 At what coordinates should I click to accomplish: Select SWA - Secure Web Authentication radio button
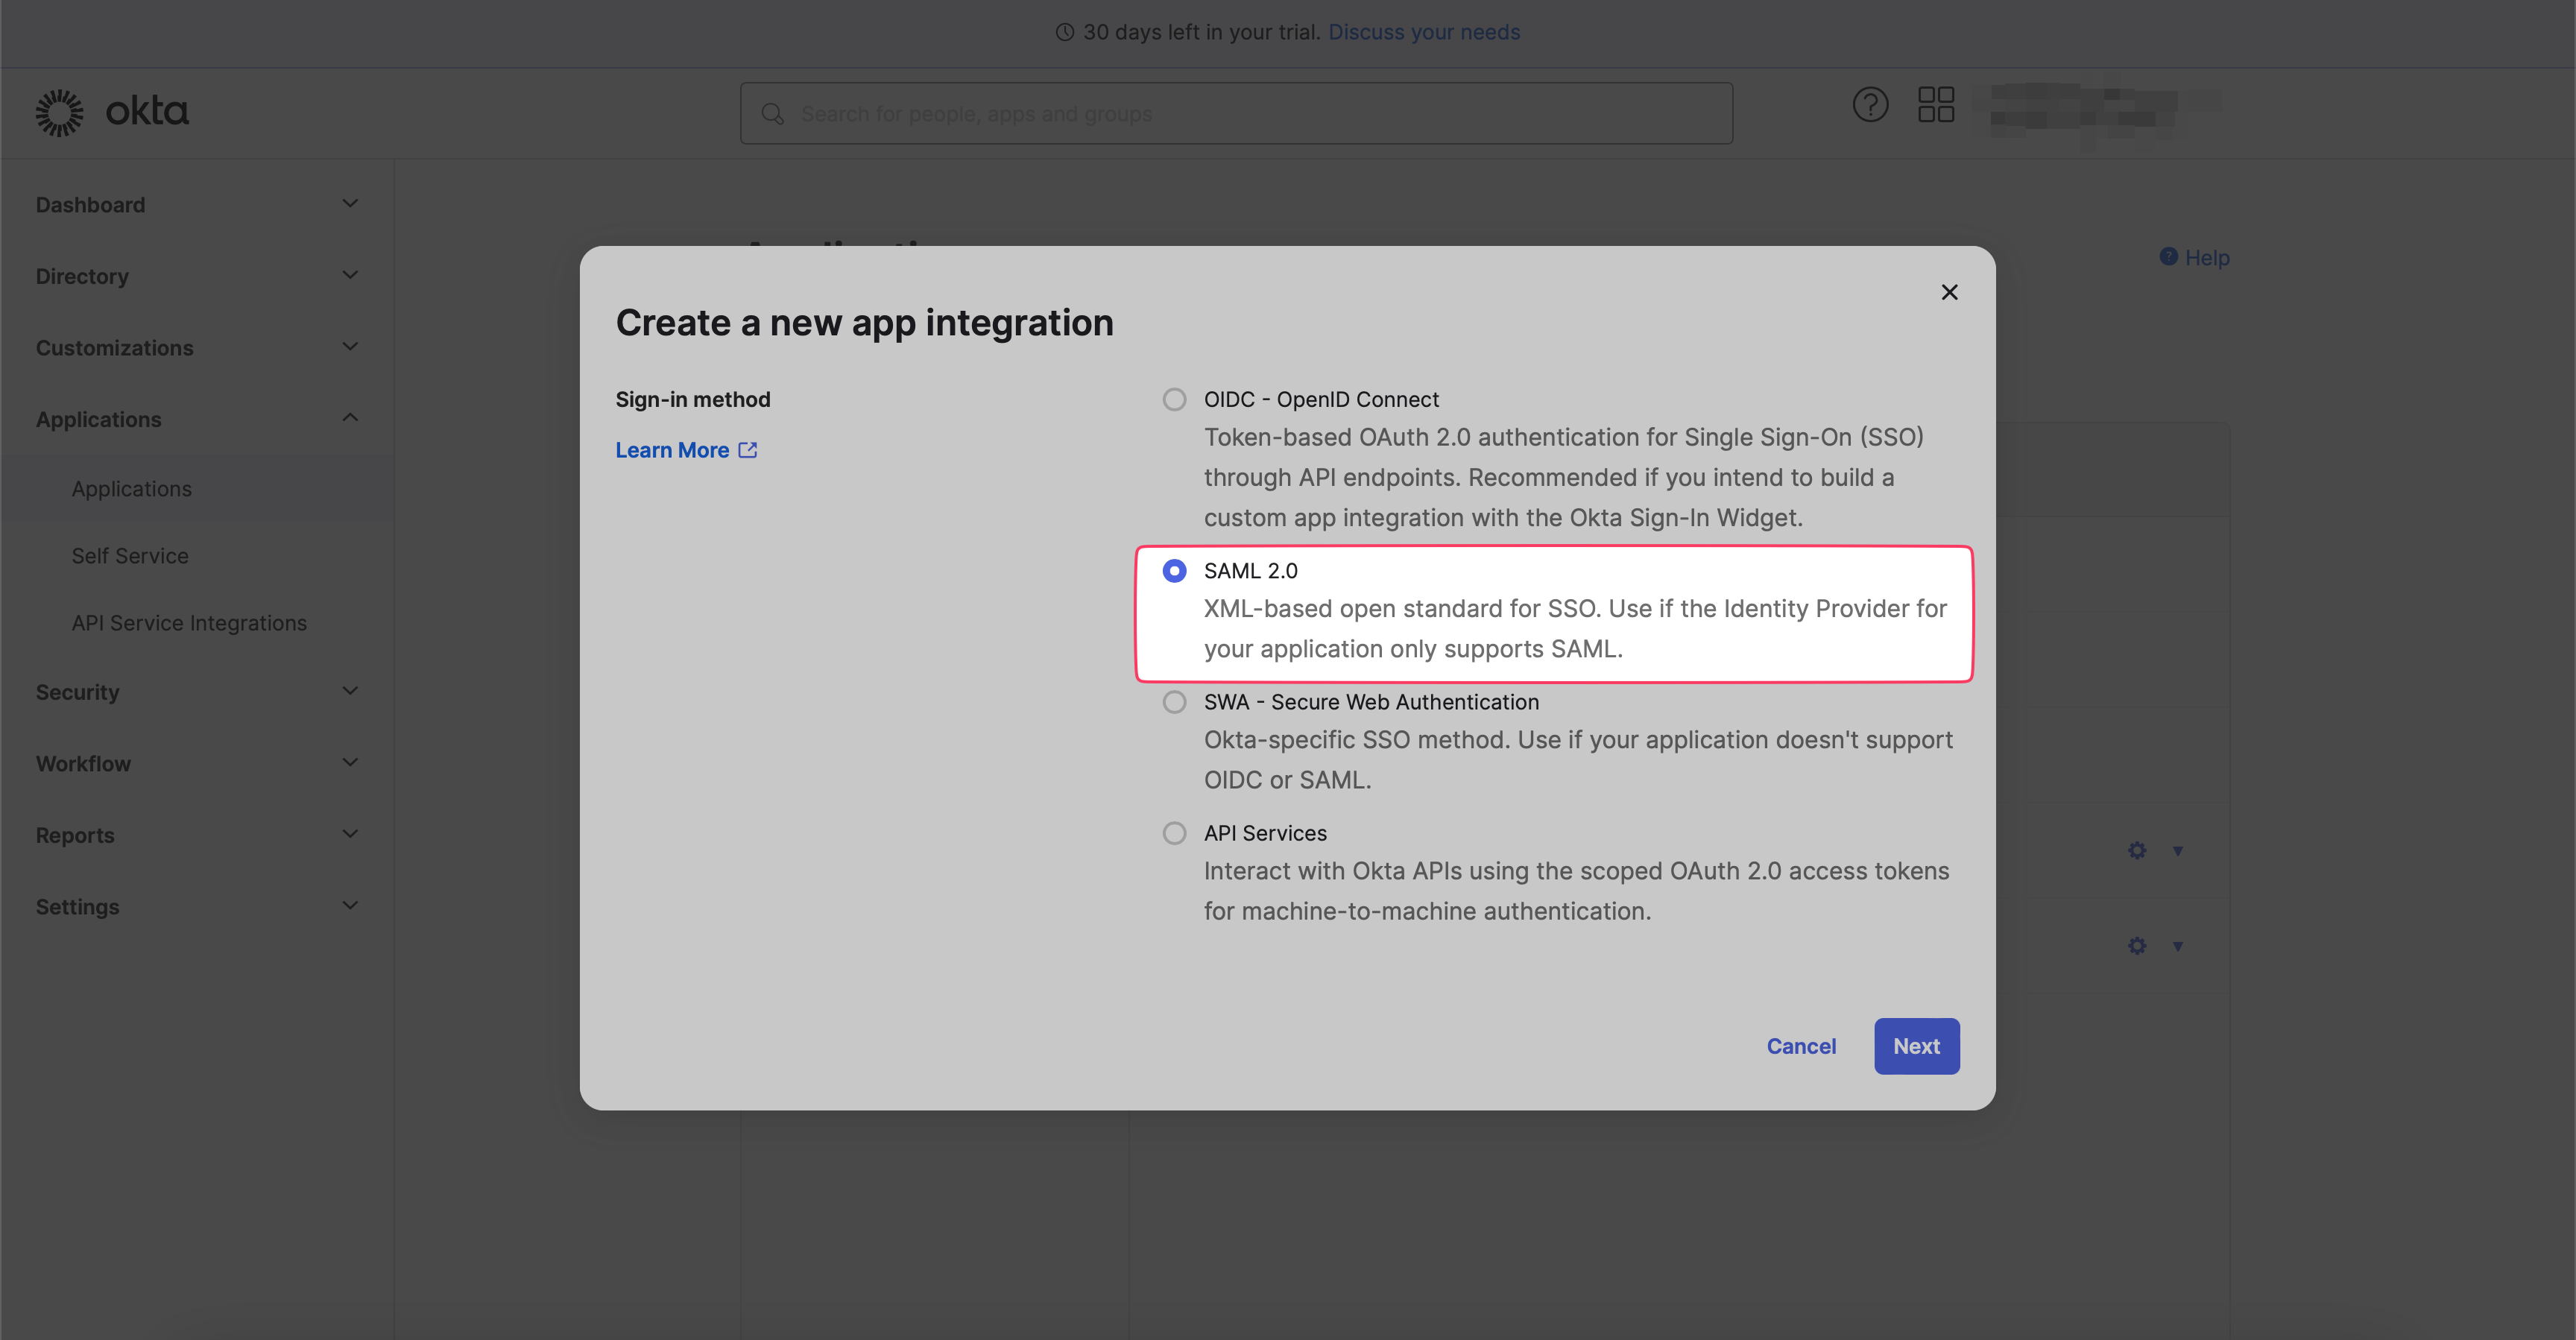click(1175, 702)
